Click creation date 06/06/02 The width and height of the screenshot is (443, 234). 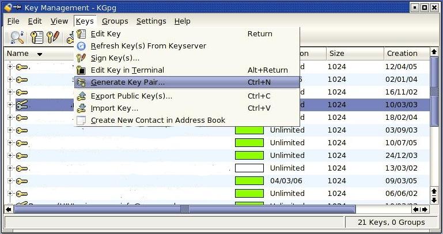click(x=401, y=194)
